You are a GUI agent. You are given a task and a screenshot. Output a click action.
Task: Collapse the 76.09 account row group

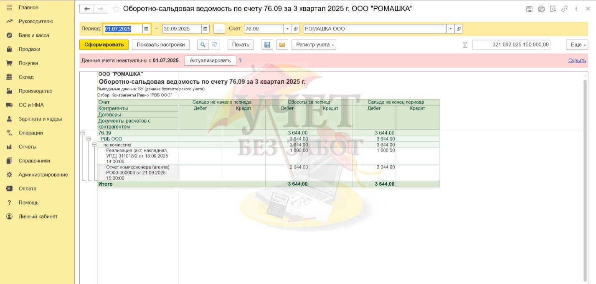[83, 133]
